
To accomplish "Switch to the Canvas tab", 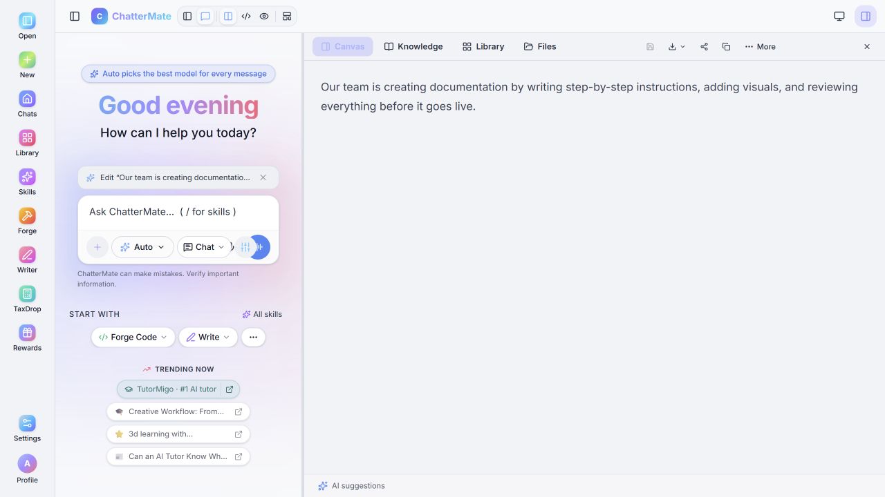I will click(x=343, y=46).
